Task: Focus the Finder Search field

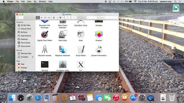Action: 102,17
